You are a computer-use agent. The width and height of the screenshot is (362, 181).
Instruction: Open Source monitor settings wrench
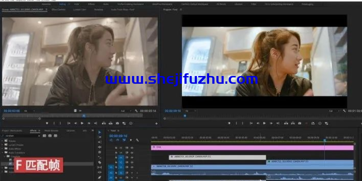click(136, 111)
